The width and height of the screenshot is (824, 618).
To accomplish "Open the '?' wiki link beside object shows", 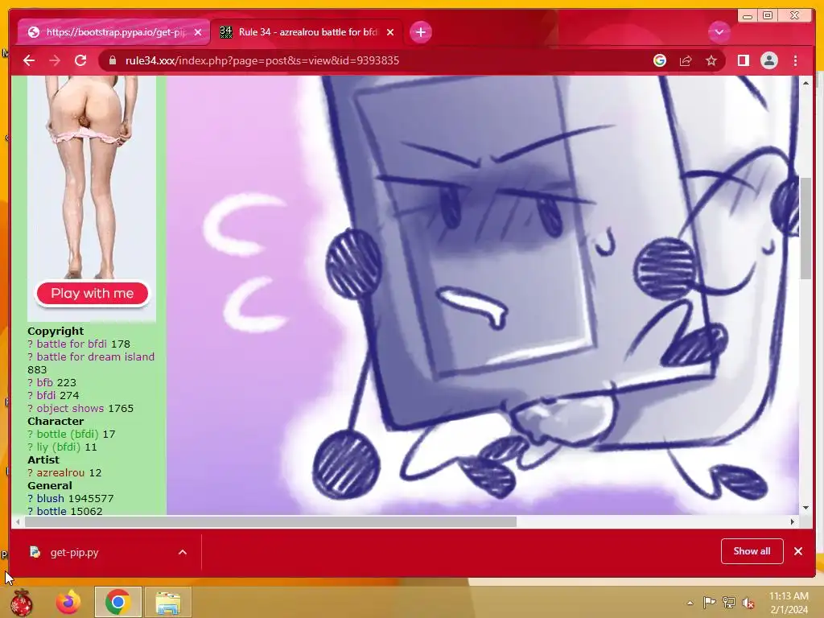I will (30, 408).
